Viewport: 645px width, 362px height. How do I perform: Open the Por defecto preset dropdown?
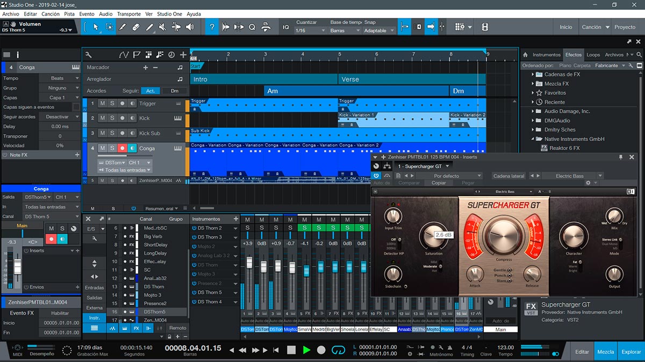click(449, 176)
